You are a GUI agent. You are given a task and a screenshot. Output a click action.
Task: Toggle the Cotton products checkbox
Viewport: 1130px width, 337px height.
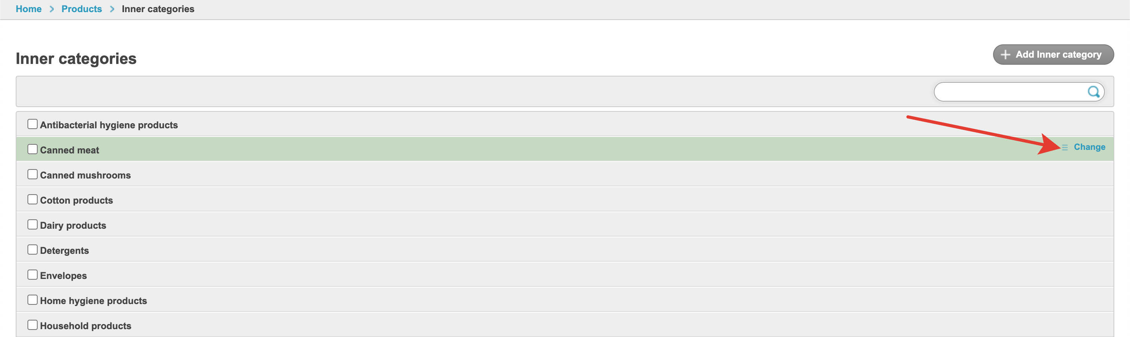coord(33,199)
